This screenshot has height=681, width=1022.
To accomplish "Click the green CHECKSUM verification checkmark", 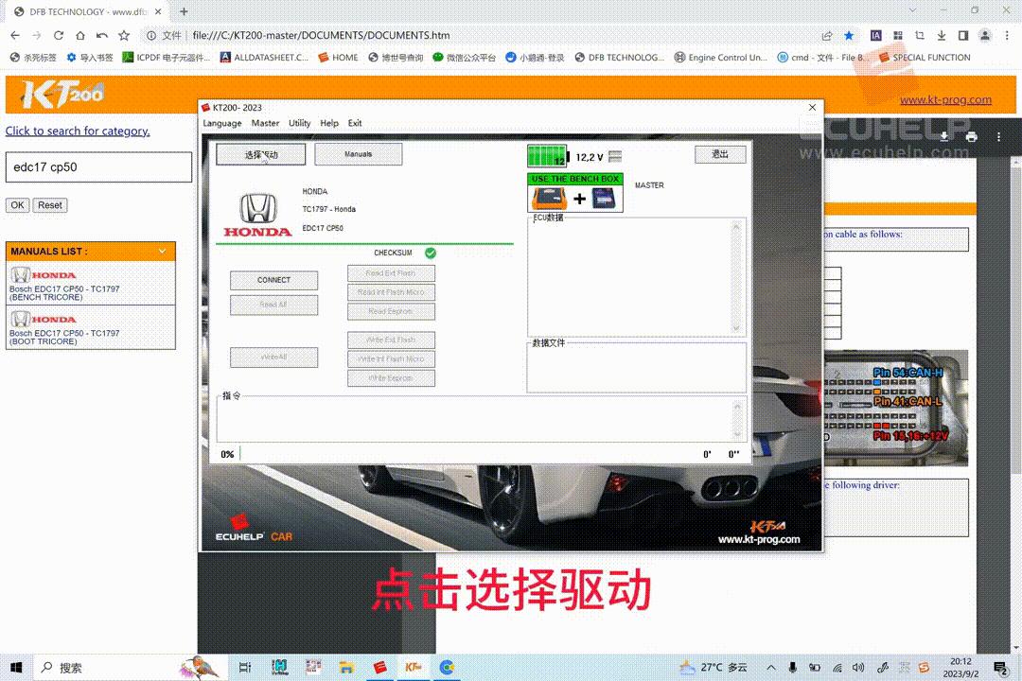I will point(431,253).
